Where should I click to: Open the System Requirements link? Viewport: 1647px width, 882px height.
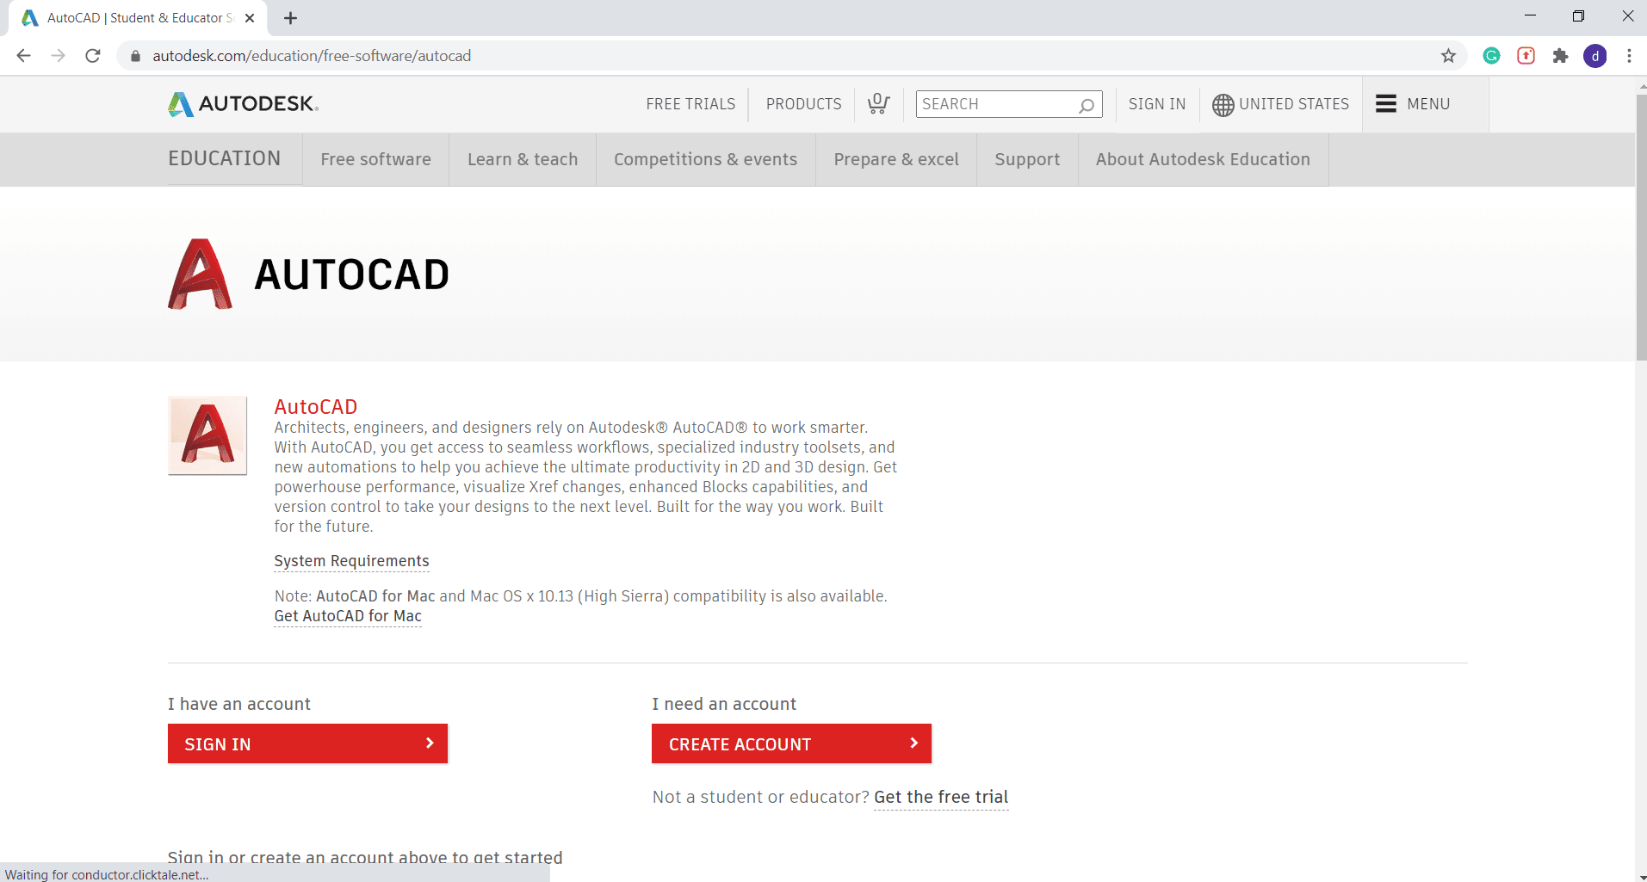click(x=351, y=560)
